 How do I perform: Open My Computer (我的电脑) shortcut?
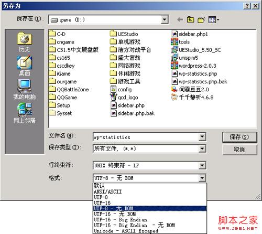point(25,89)
